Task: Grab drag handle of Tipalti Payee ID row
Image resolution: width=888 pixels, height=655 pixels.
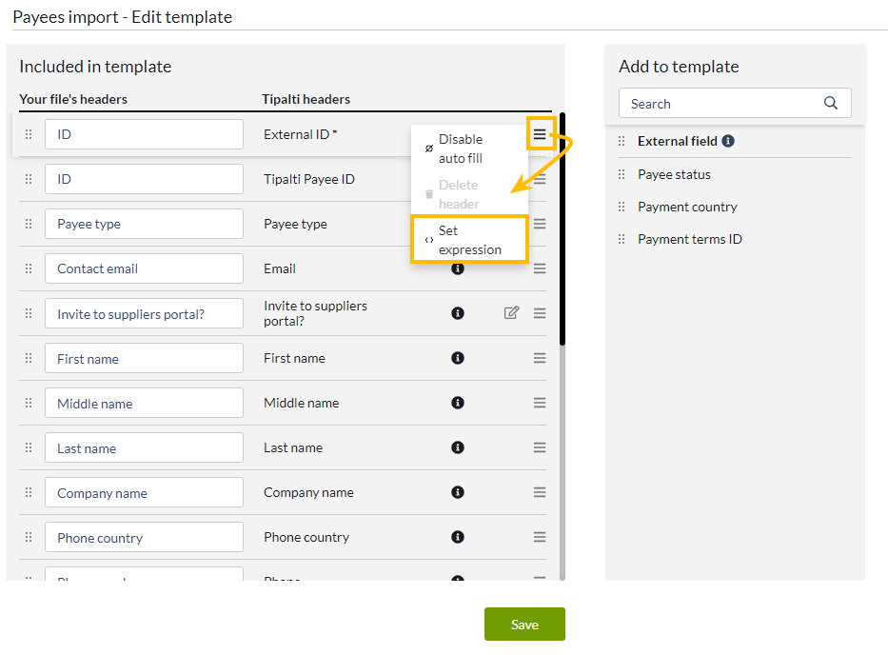Action: (x=29, y=179)
